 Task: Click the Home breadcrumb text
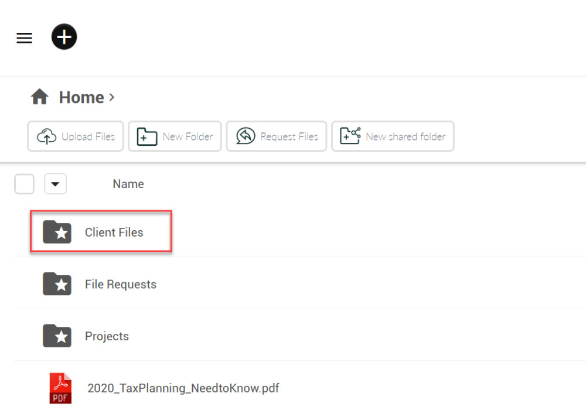tap(81, 97)
